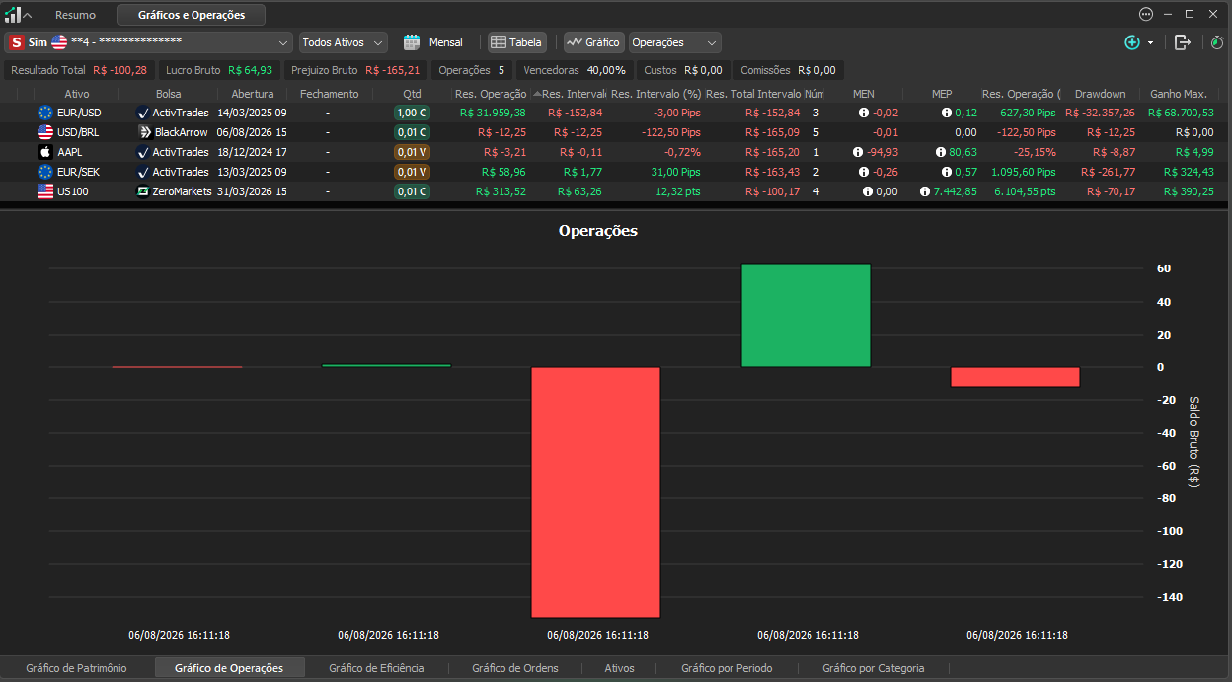The height and width of the screenshot is (682, 1232).
Task: Sort by the Drawdown column header
Action: pyautogui.click(x=1100, y=94)
